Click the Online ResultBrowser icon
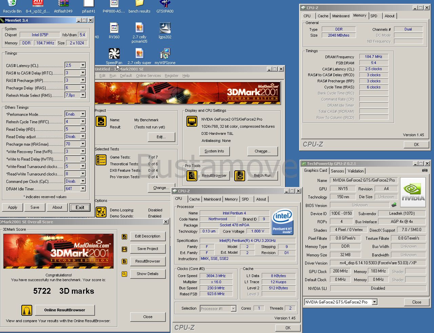This screenshot has height=333, width=434. tap(27, 310)
